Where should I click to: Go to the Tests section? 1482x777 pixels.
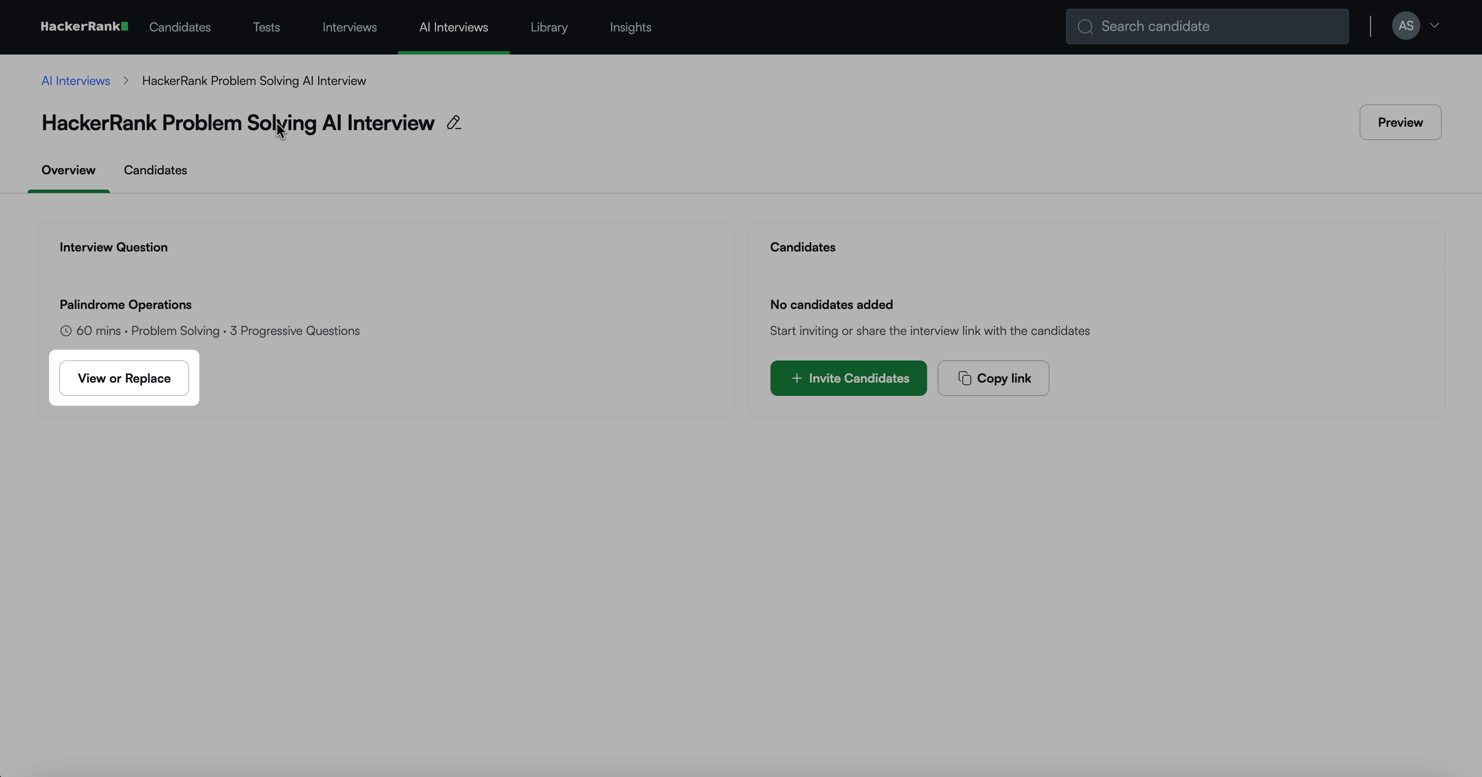[x=266, y=27]
